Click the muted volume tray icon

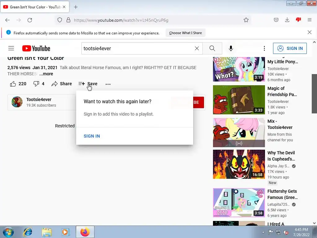[286, 232]
